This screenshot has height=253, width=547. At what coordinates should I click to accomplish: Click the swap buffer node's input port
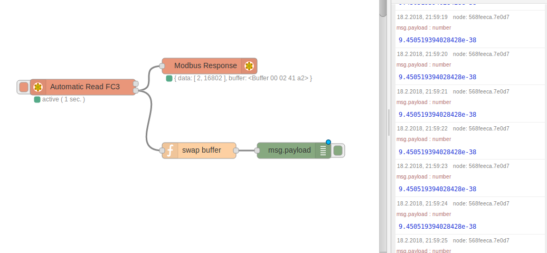coord(162,151)
